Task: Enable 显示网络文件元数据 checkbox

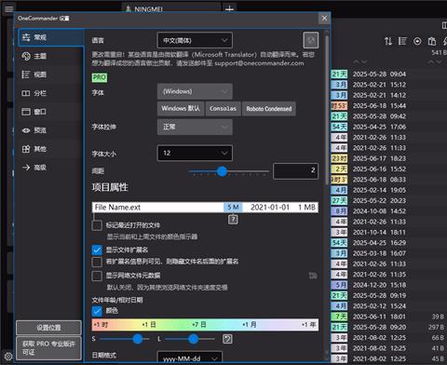Action: click(x=97, y=276)
